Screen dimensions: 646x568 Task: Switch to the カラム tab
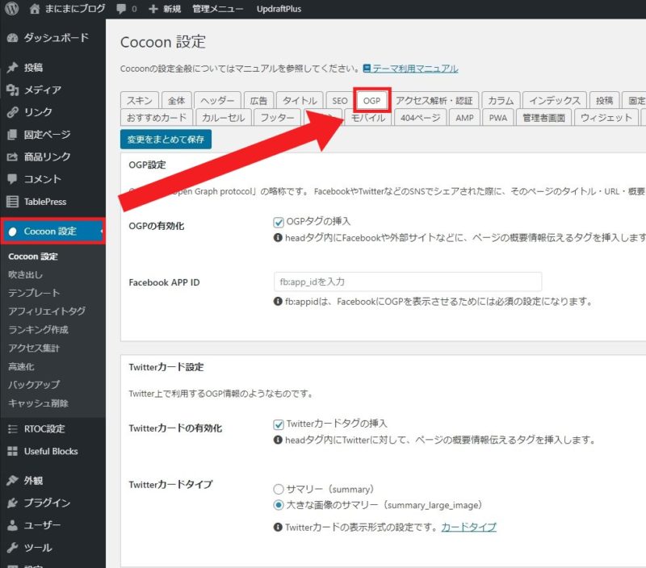coord(501,100)
